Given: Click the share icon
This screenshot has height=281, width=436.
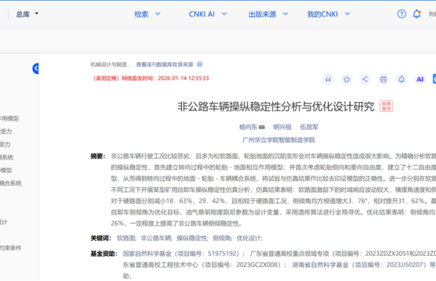Looking at the screenshot, I should click(365, 79).
